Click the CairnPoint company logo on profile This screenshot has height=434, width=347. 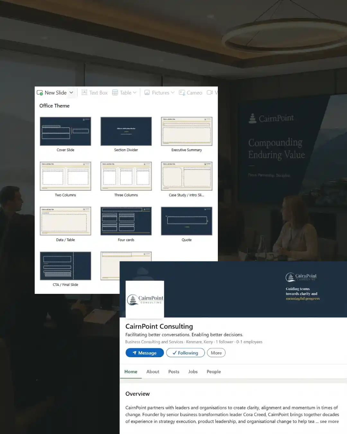tap(145, 299)
